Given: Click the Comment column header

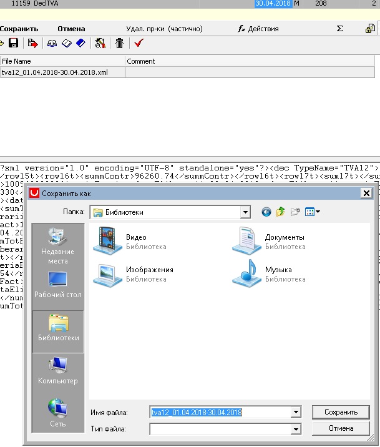Looking at the screenshot, I should (250, 61).
